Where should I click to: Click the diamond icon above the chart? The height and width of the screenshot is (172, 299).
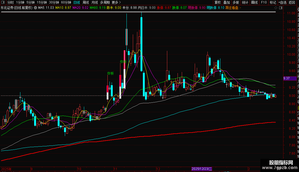click(x=276, y=8)
